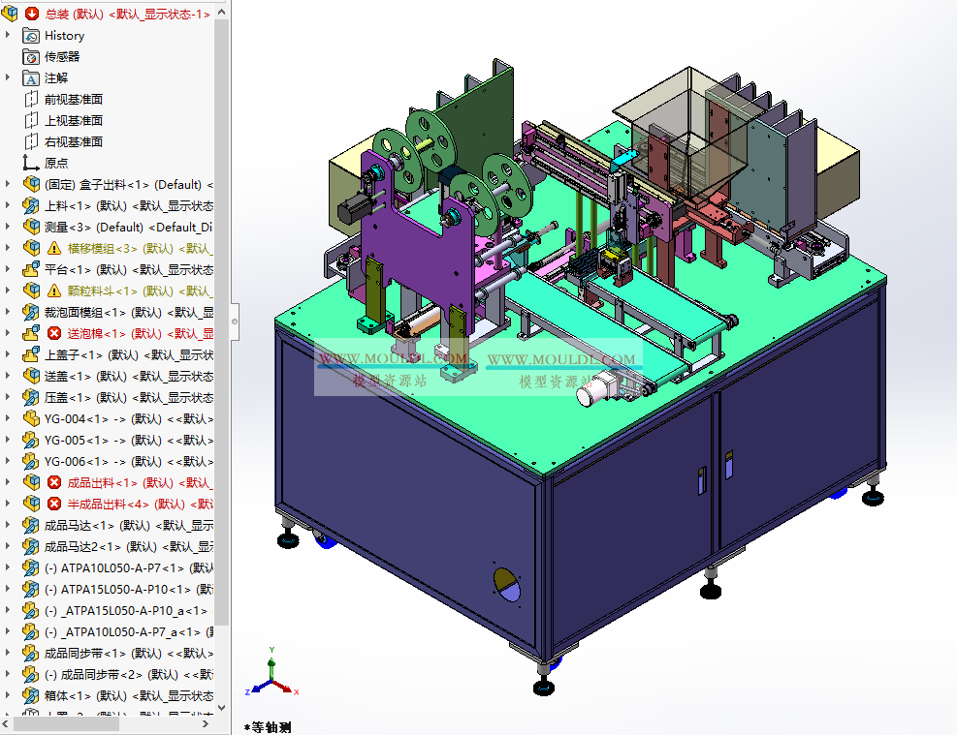Select the 原点 origin item
The image size is (957, 735).
(x=58, y=163)
